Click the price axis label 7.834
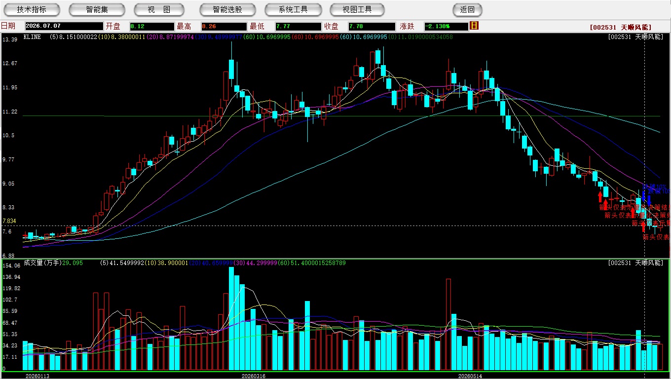Screen dimensions: 671x379 [9, 221]
